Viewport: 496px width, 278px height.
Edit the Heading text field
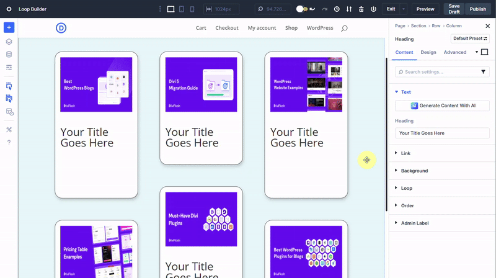[442, 133]
